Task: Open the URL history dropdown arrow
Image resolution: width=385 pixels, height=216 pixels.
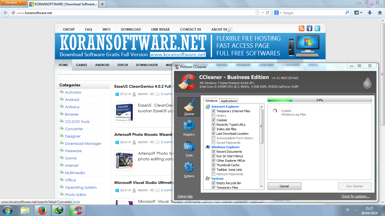Action: tap(263, 13)
